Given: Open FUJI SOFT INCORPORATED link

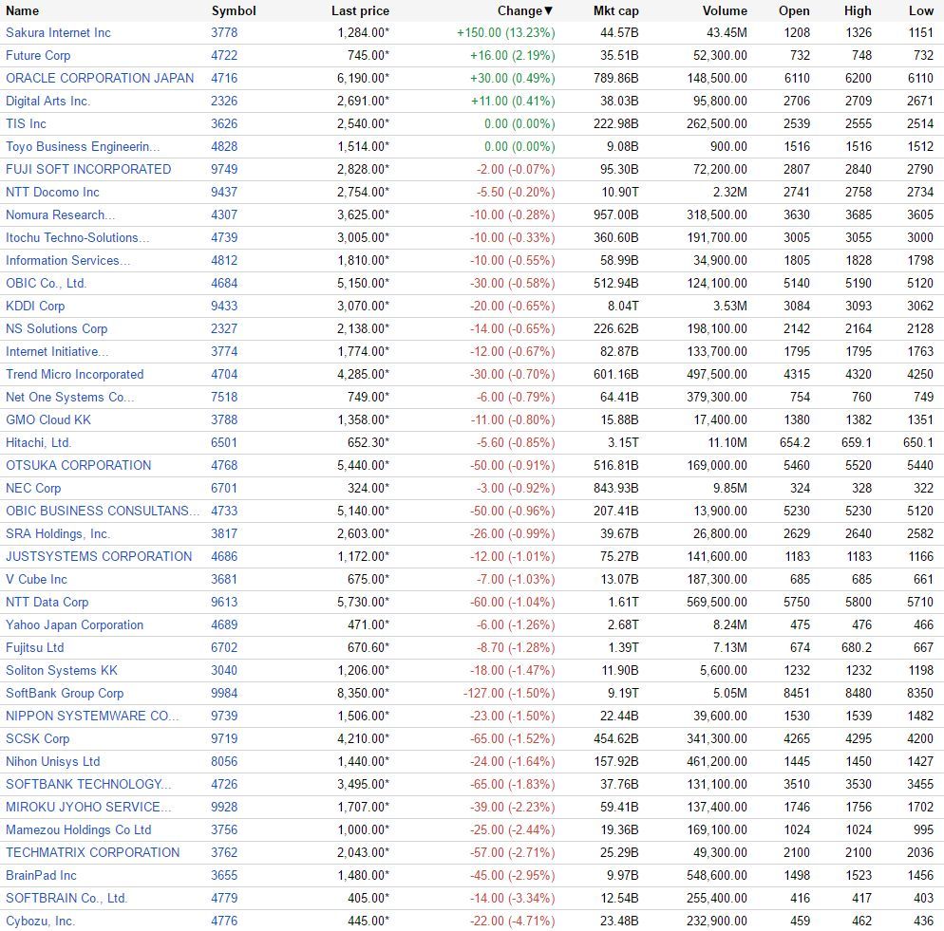Looking at the screenshot, I should (88, 169).
